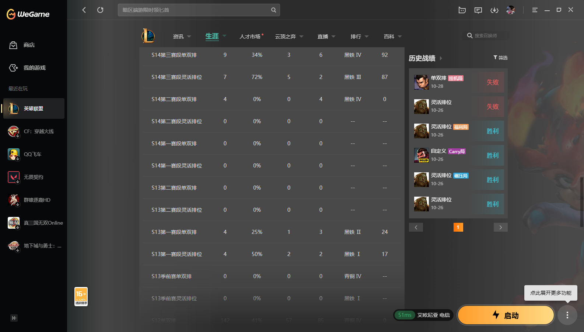Viewport: 584px width, 332px height.
Task: Click S14第三赛段单双排 row label
Action: (x=174, y=55)
